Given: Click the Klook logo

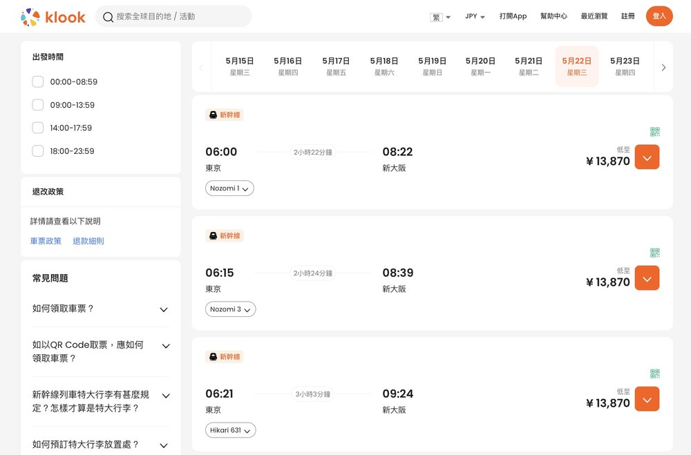Looking at the screenshot, I should coord(53,17).
